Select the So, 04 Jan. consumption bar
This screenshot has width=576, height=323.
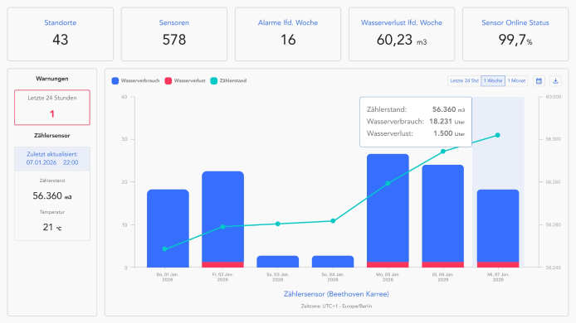pyautogui.click(x=333, y=262)
